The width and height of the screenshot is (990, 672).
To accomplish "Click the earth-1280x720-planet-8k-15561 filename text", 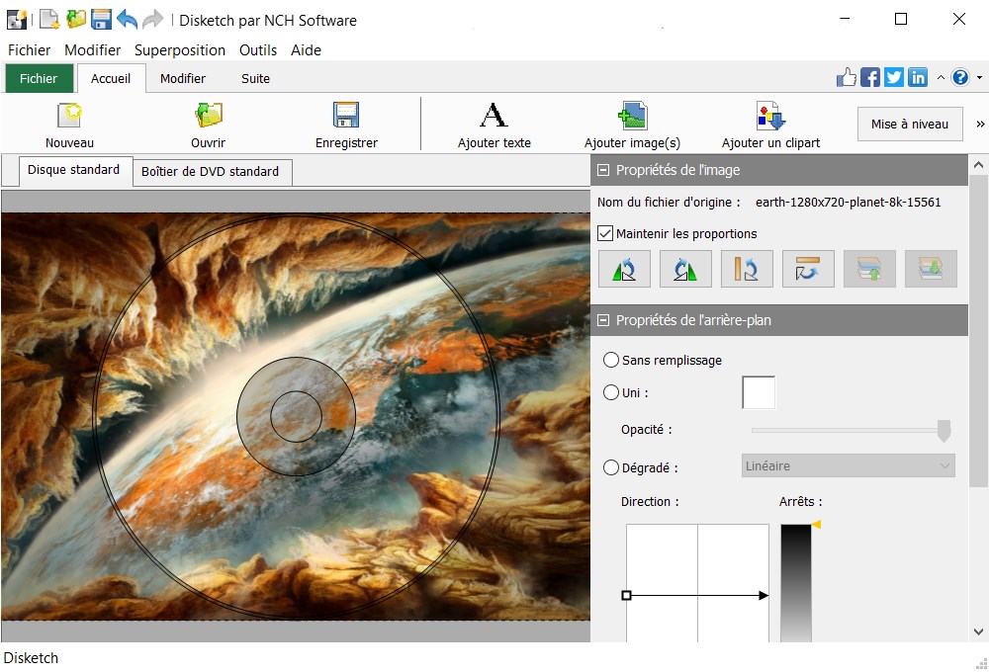I will pyautogui.click(x=848, y=202).
